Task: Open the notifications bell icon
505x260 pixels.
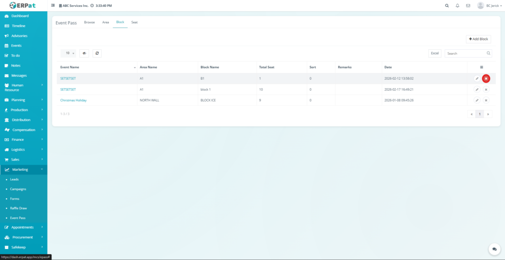Action: coord(458,6)
